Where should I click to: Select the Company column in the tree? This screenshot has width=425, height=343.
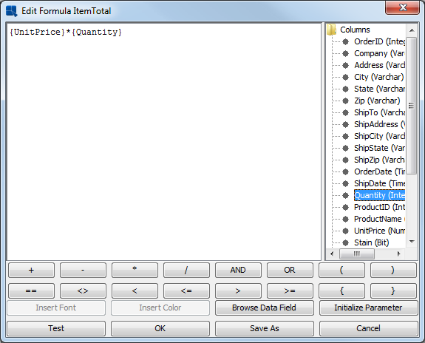coord(379,53)
